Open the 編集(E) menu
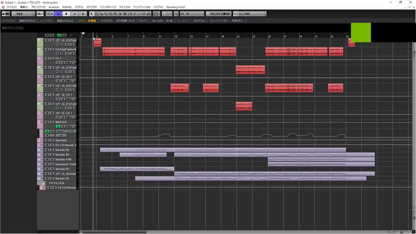 (24, 7)
